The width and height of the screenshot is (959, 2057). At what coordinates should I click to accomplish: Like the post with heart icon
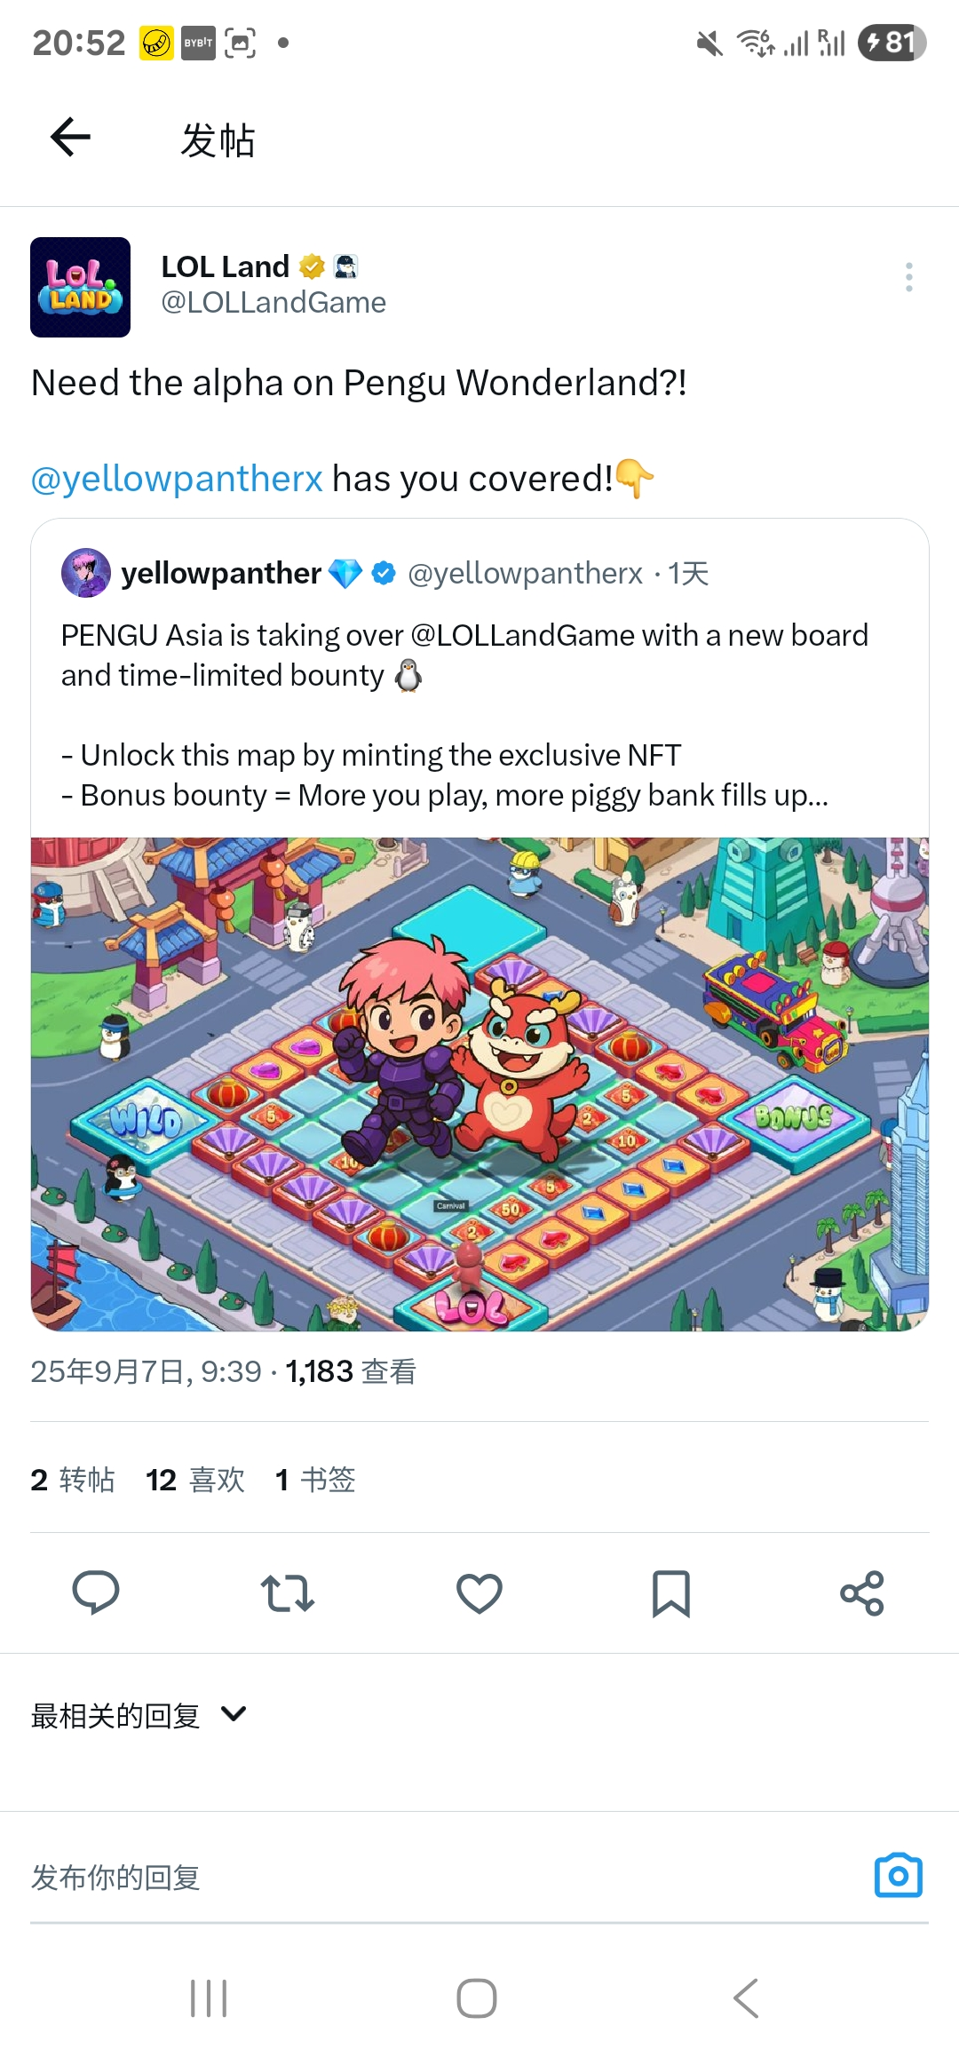479,1592
